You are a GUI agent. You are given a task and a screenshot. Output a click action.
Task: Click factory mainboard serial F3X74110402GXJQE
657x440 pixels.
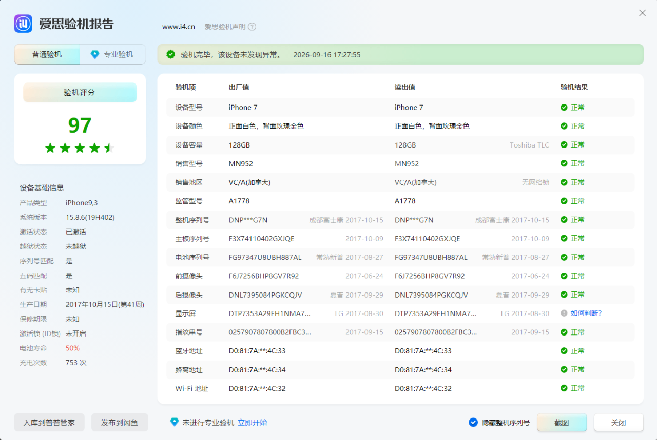(x=262, y=239)
